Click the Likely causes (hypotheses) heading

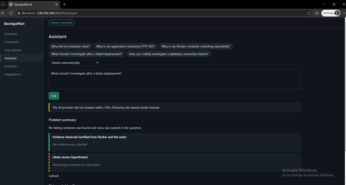[x=70, y=157]
